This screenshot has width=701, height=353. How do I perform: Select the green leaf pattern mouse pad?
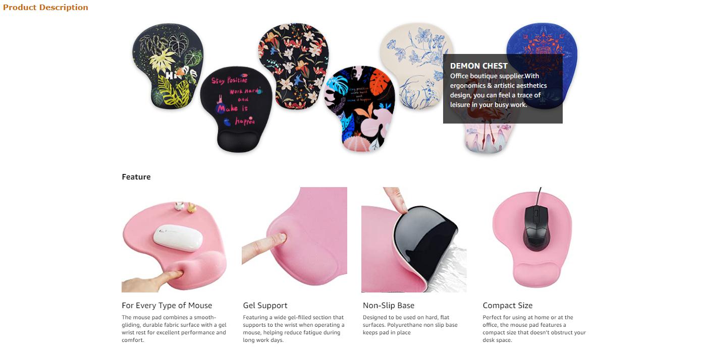[x=168, y=66]
